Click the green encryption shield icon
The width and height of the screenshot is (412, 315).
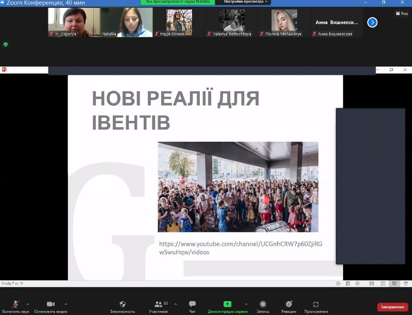(6, 44)
